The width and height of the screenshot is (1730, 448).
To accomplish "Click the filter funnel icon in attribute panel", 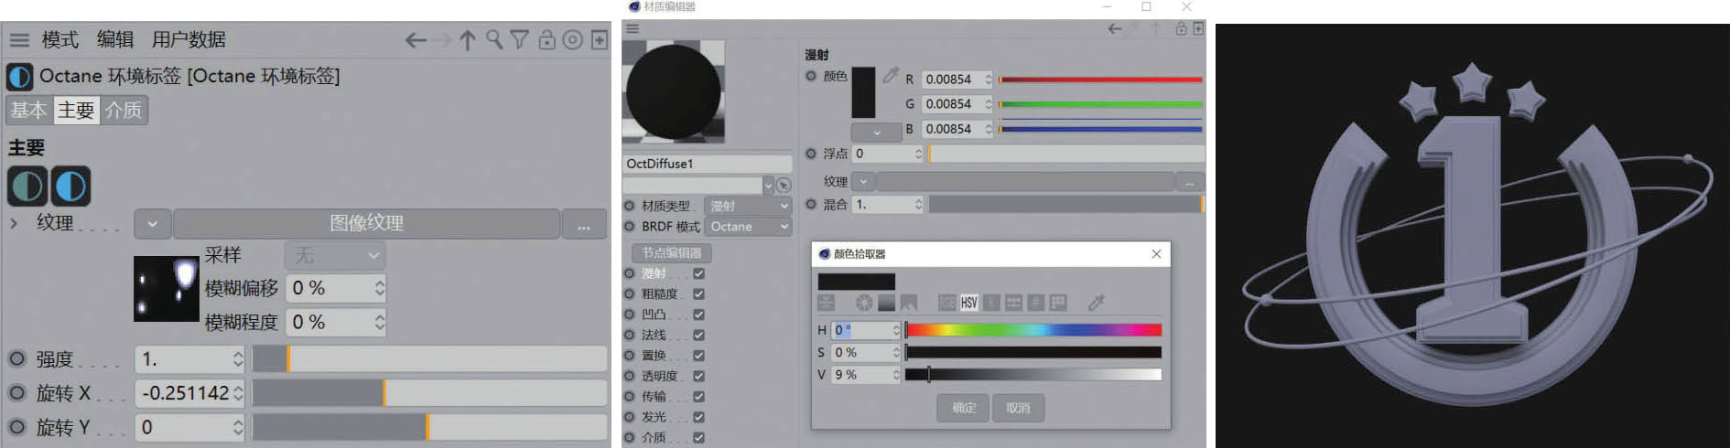I will (x=519, y=40).
